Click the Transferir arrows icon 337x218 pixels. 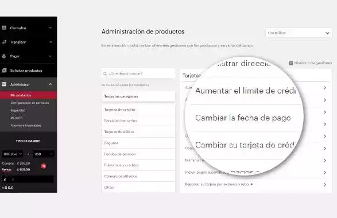coord(4,42)
